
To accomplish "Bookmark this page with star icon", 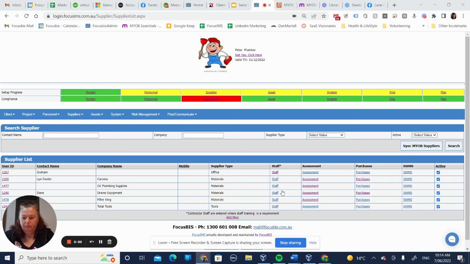I will (323, 16).
